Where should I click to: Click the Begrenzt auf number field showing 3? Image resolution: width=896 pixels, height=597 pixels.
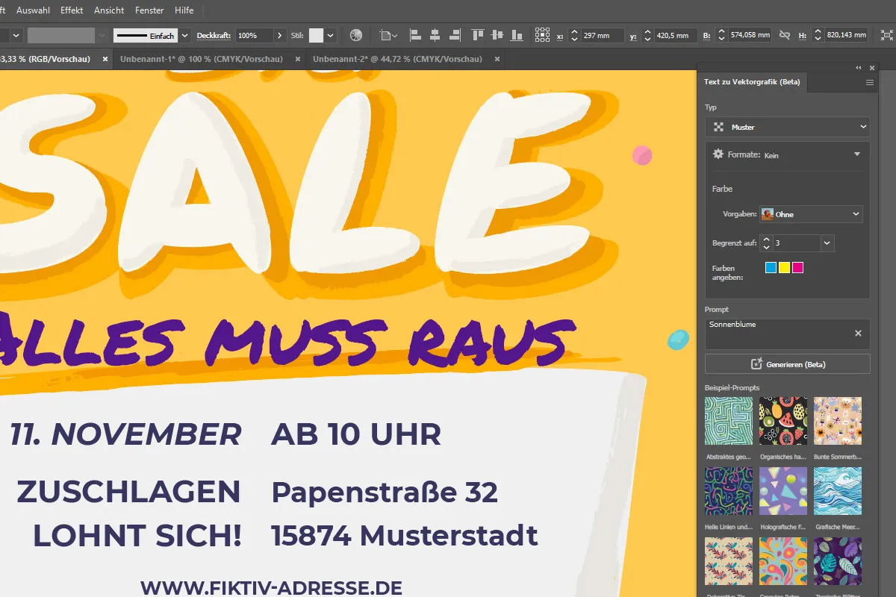(796, 243)
